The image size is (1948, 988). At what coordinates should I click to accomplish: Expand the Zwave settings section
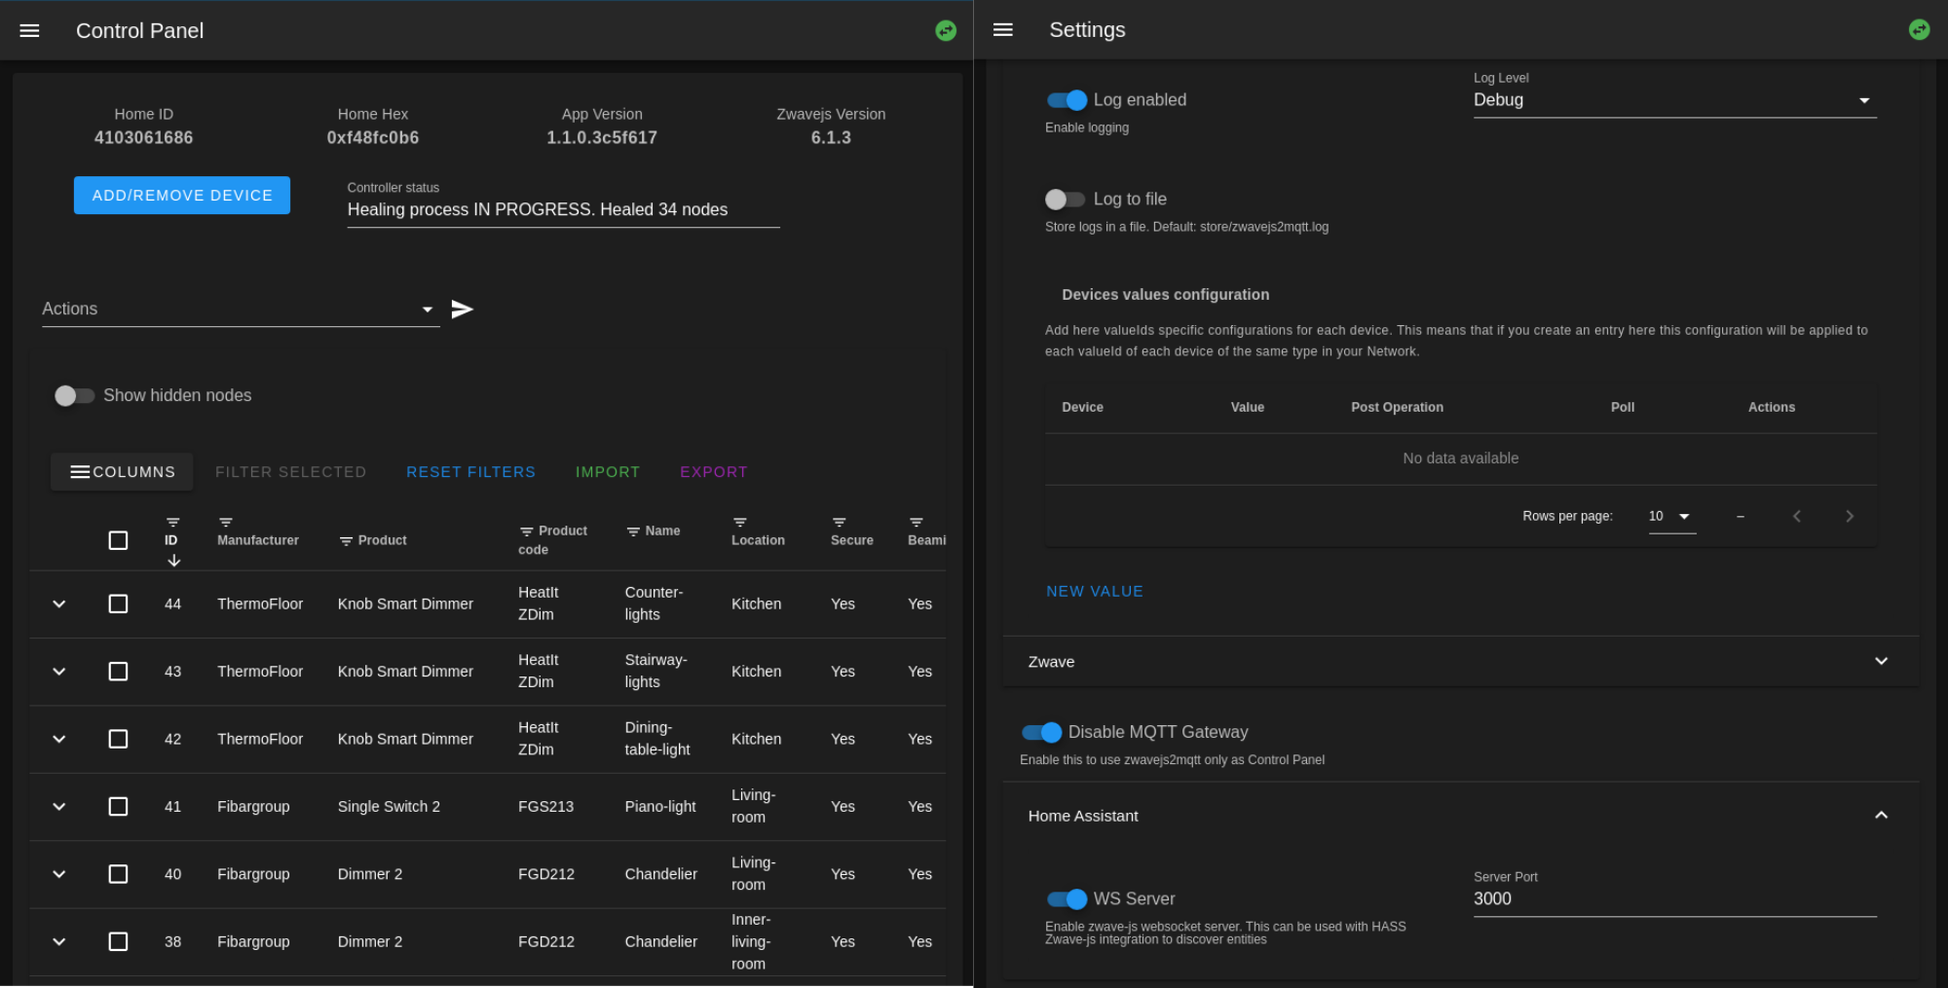[1460, 661]
